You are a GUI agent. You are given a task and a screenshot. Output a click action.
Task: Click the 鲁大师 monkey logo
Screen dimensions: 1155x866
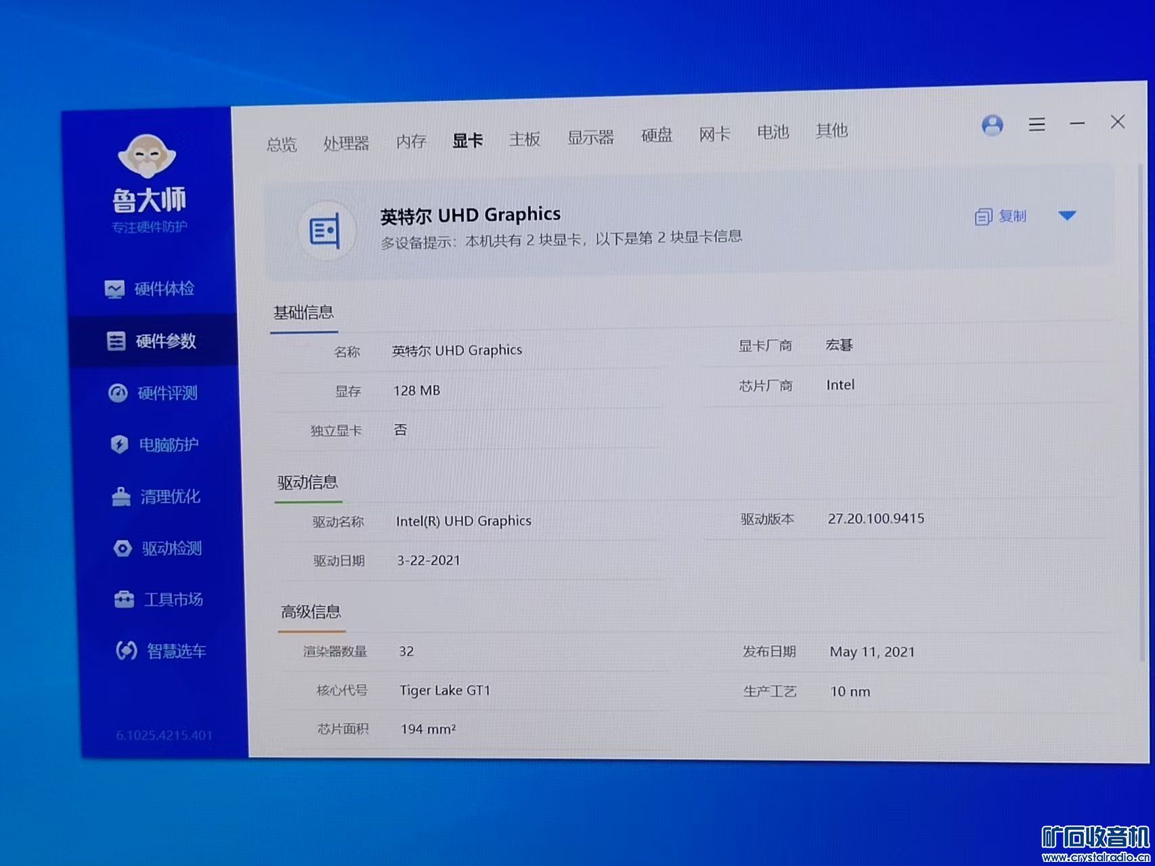pyautogui.click(x=147, y=155)
